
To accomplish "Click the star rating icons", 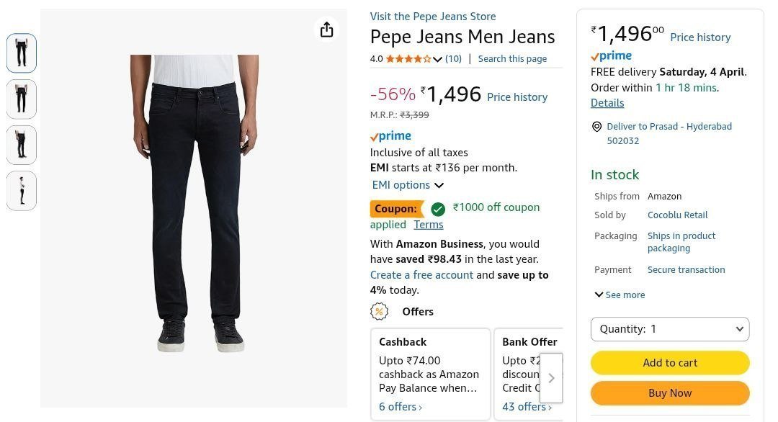I will click(408, 59).
